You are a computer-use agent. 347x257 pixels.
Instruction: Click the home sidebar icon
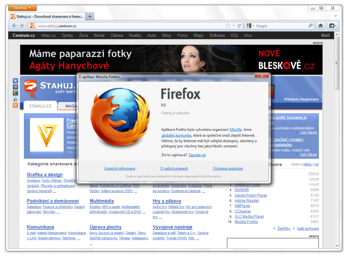16,87
